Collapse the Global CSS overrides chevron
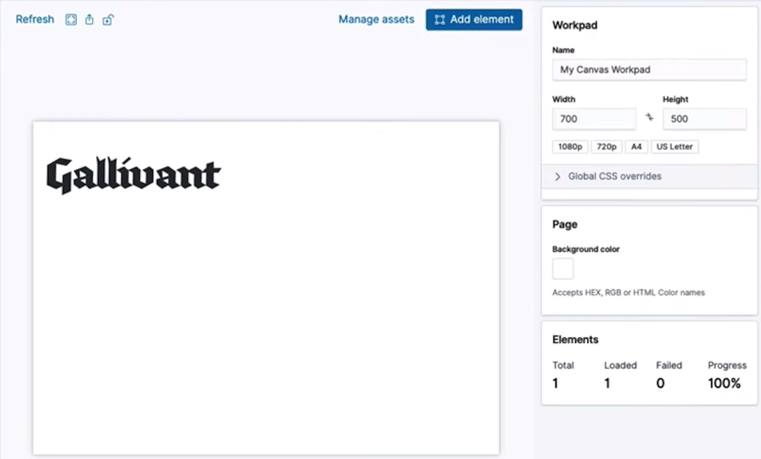This screenshot has width=761, height=459. (557, 176)
